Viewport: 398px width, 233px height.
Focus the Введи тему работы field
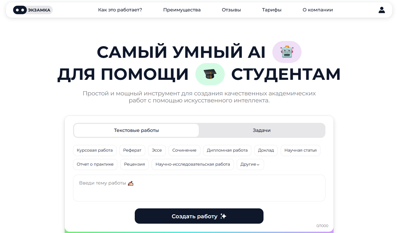[199, 188]
